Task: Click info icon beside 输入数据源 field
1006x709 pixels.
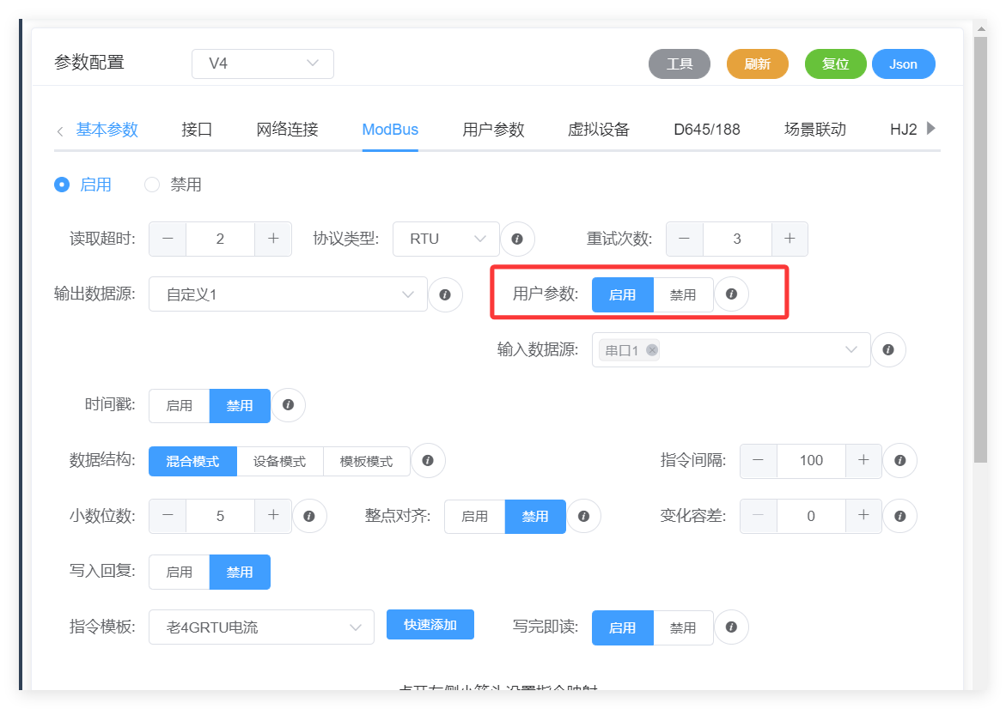Action: [x=888, y=349]
